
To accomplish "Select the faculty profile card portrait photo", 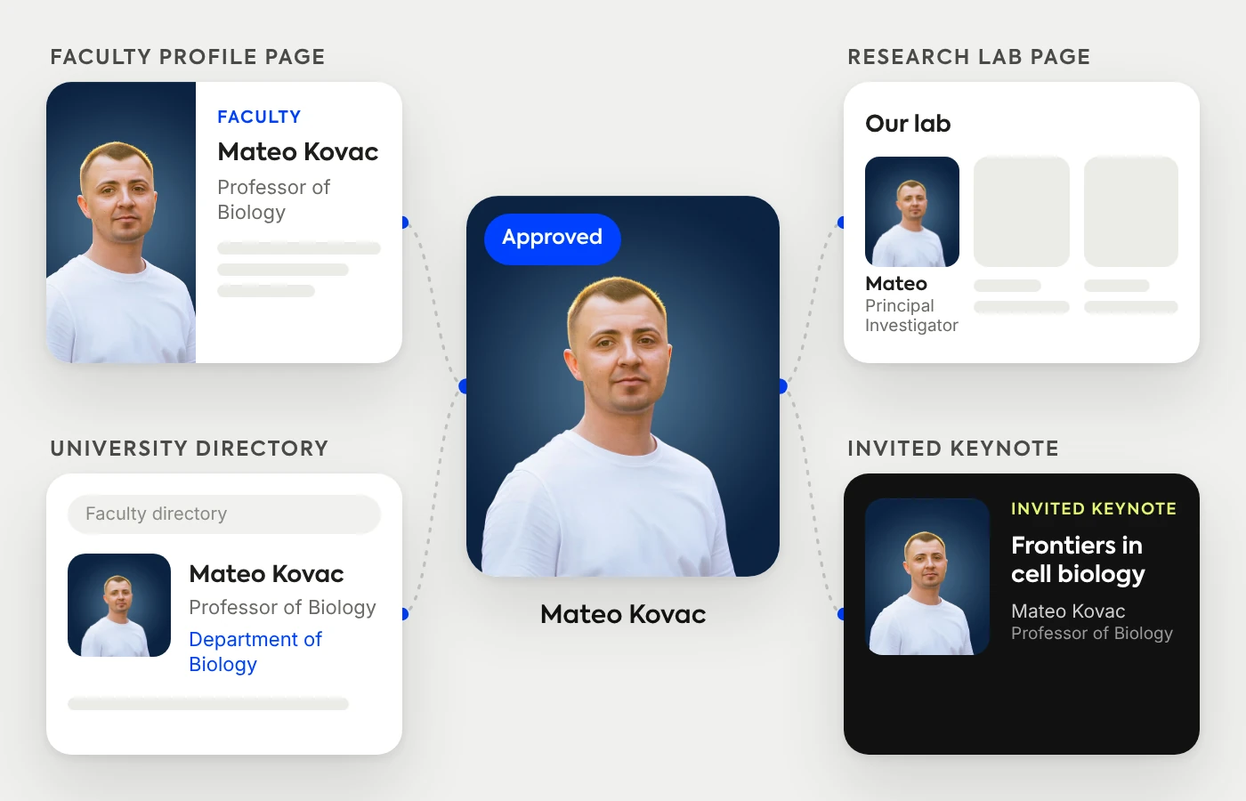I will pyautogui.click(x=121, y=222).
